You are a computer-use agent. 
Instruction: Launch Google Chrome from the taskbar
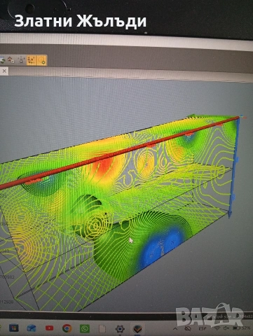click(x=67, y=328)
